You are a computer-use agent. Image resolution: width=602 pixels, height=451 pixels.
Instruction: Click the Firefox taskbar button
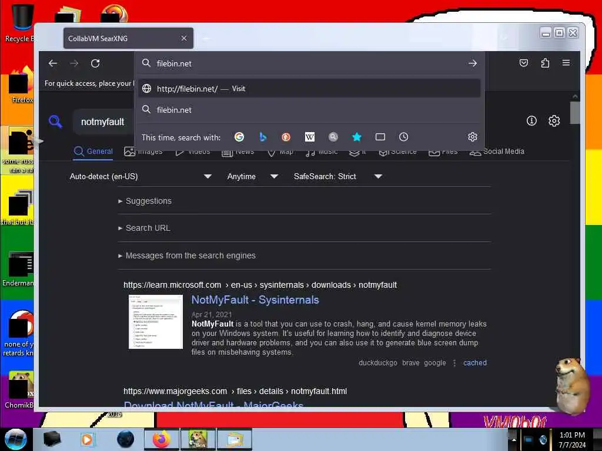point(161,439)
